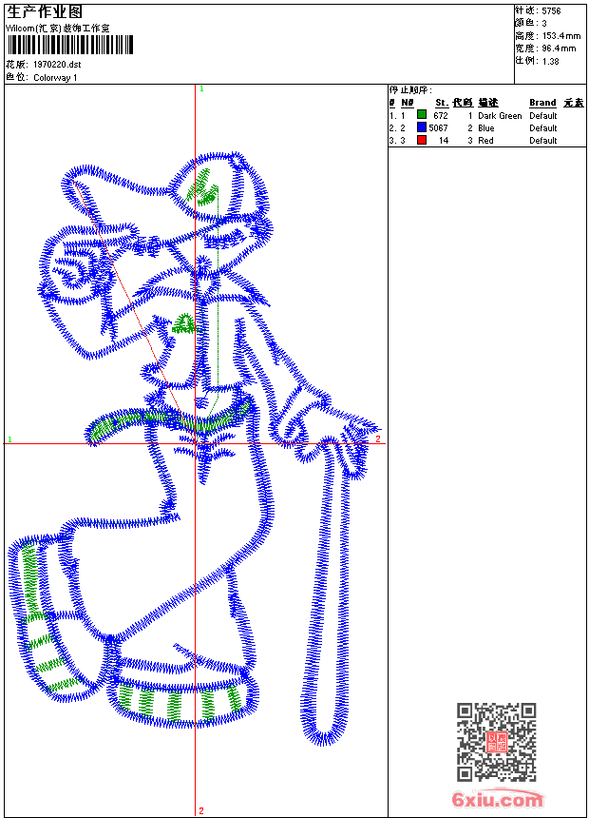This screenshot has height=818, width=589.
Task: Click the 'Colorway 1' text
Action: pyautogui.click(x=55, y=78)
